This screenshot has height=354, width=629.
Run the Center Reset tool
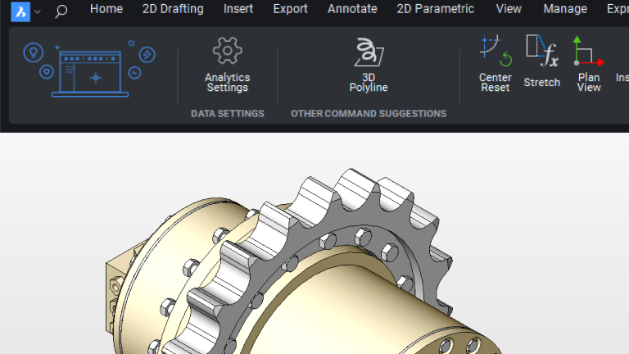point(496,63)
